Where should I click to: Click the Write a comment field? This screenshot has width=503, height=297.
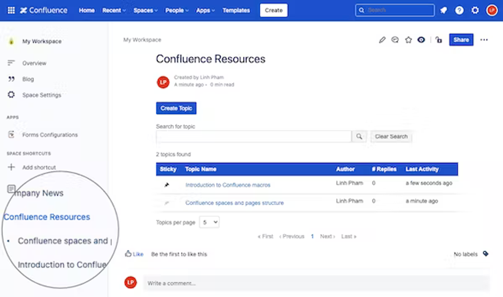(x=316, y=283)
